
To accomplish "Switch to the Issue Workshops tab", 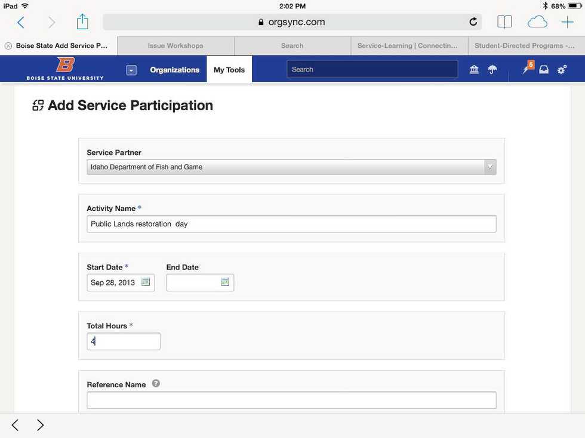I will [x=176, y=46].
